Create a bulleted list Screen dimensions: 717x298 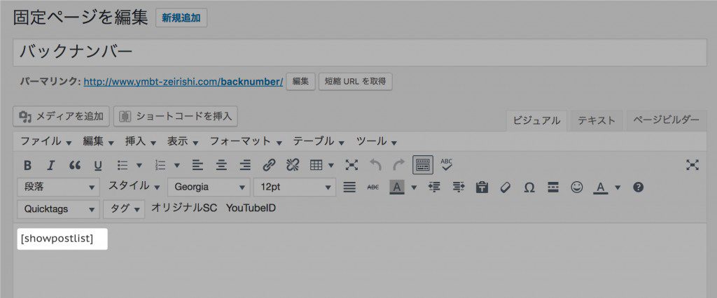122,165
